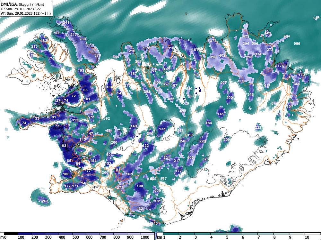
Task: Click the visibility value '425'
Action: point(246,36)
